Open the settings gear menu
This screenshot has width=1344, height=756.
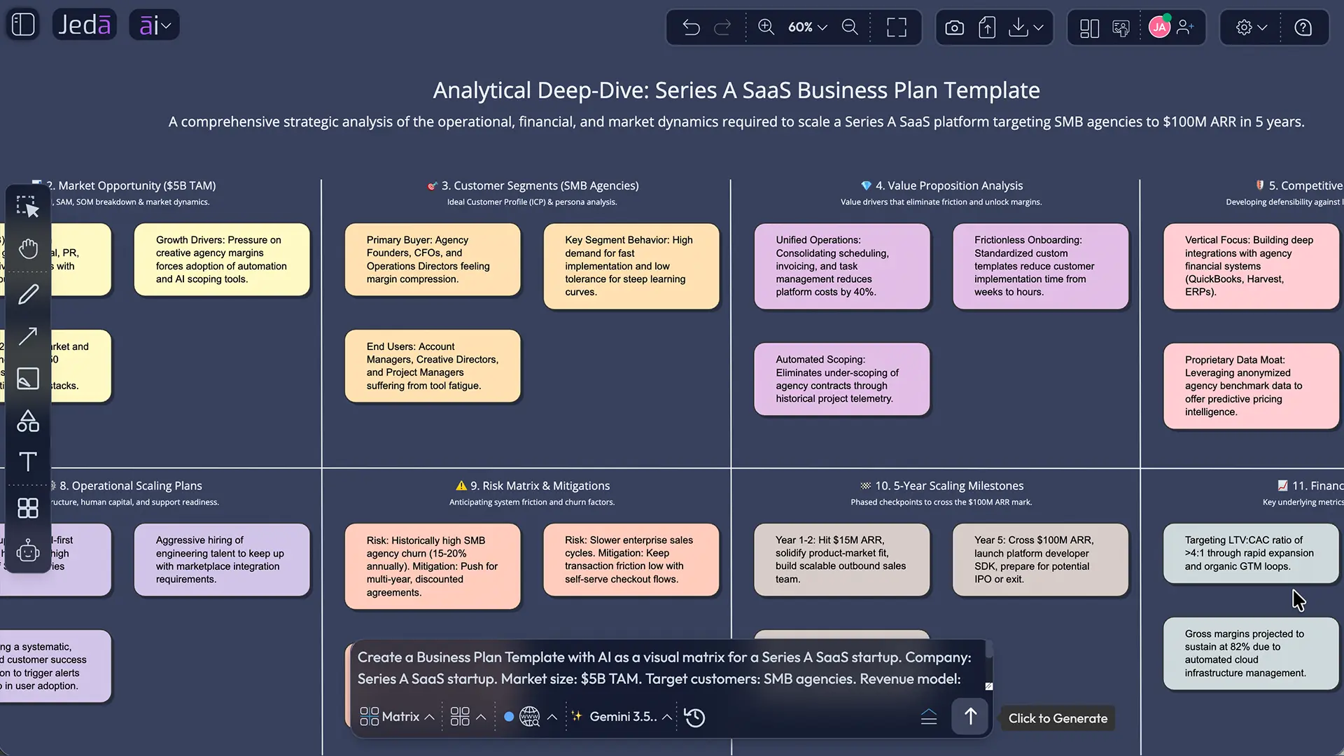(x=1251, y=27)
